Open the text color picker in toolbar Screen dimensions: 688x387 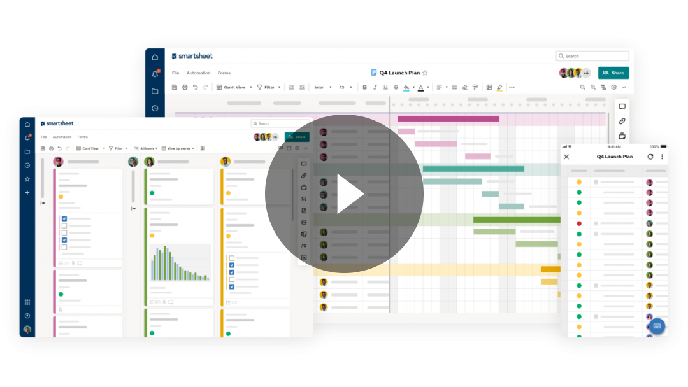(420, 87)
